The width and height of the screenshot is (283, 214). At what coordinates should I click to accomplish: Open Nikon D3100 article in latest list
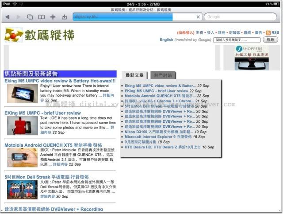point(159,132)
